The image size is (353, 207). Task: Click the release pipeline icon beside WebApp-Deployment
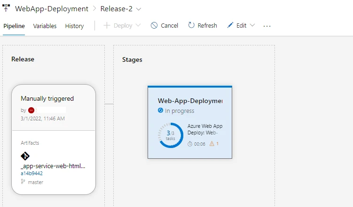pos(7,8)
